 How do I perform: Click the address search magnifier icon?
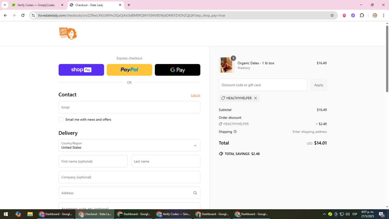195,193
